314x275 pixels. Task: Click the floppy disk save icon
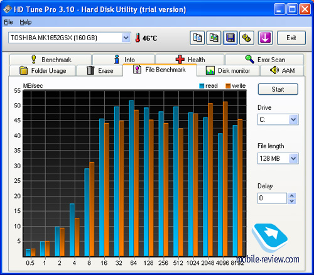230,38
